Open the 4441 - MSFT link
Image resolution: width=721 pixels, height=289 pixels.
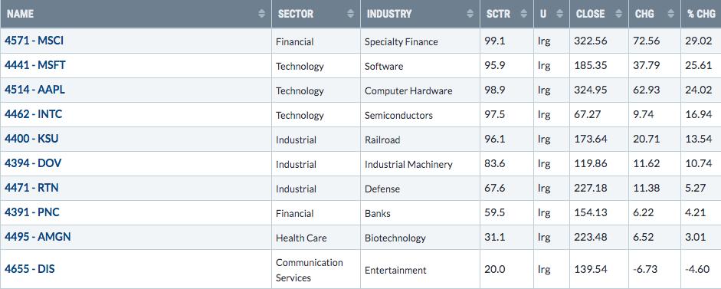coord(35,65)
